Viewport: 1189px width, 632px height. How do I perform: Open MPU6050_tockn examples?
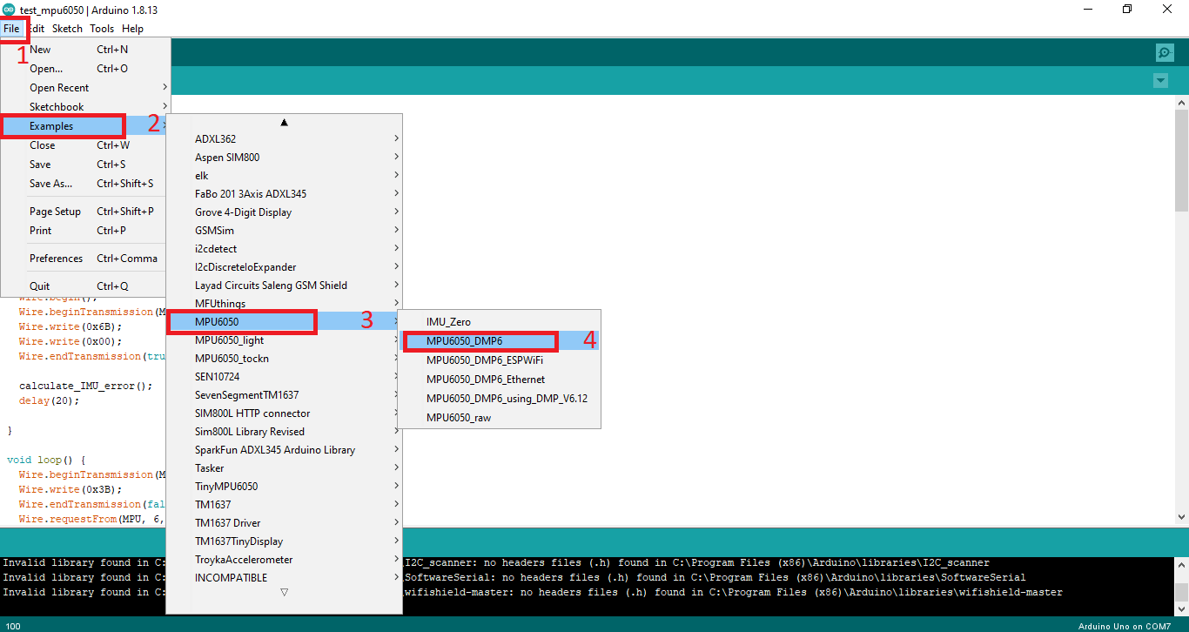click(284, 359)
